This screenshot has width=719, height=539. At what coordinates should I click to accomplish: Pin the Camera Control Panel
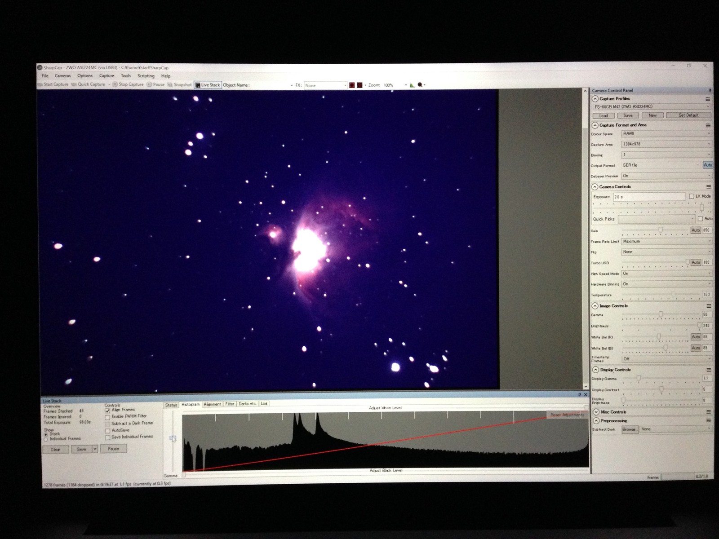coord(710,90)
